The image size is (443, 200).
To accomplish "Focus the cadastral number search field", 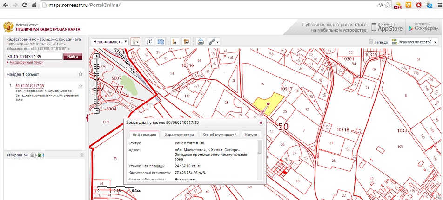I will 34,56.
